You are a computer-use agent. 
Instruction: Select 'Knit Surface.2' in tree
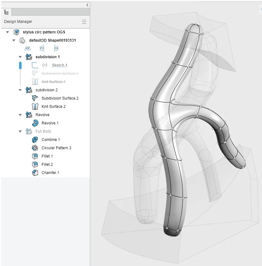[54, 107]
